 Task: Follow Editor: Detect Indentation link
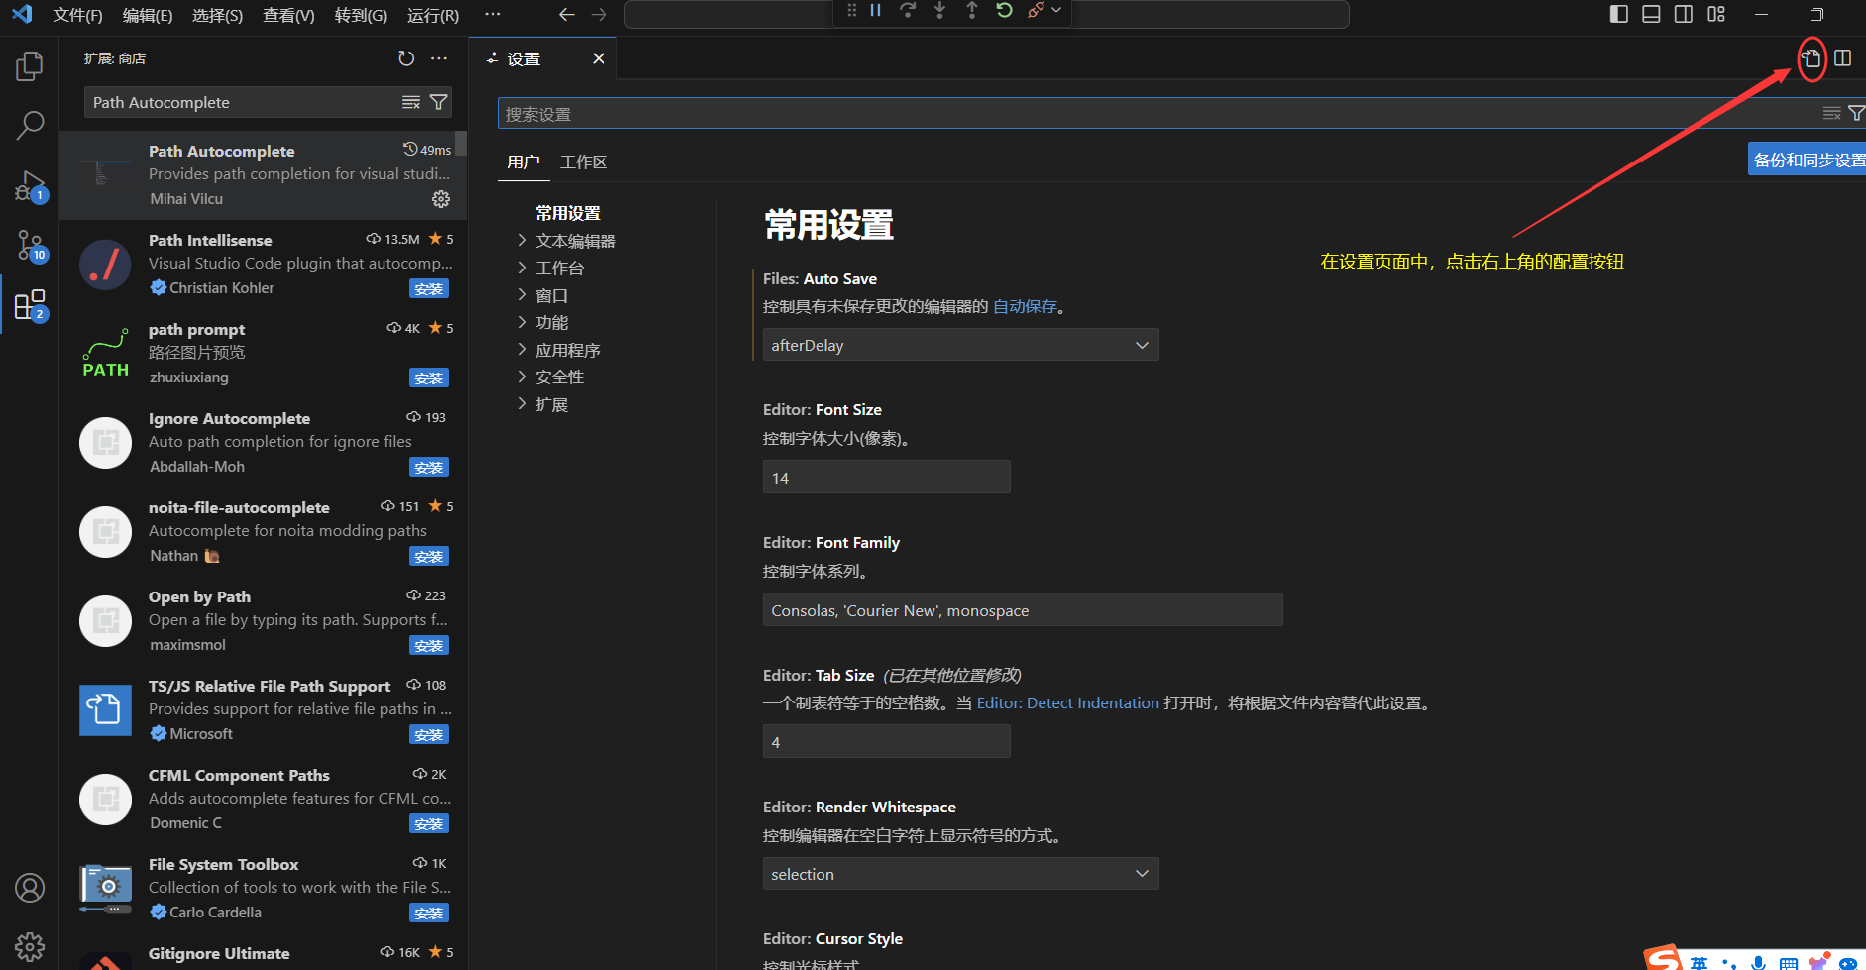coord(1067,702)
